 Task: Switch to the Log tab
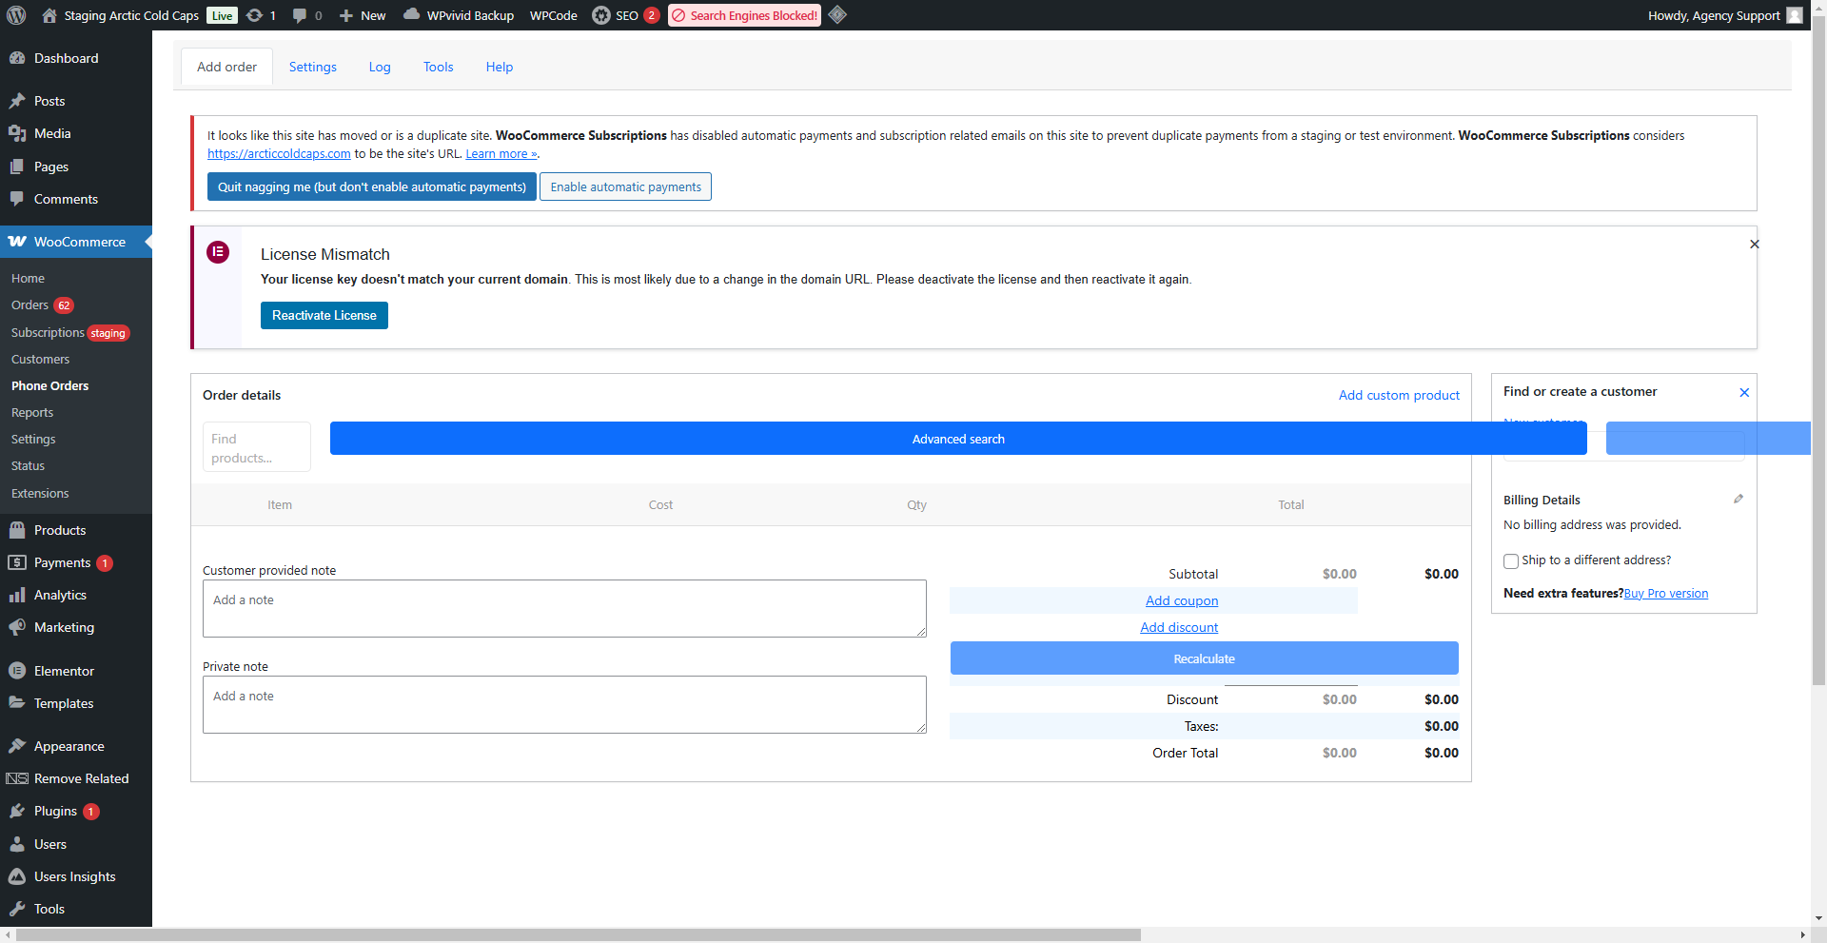pos(380,67)
